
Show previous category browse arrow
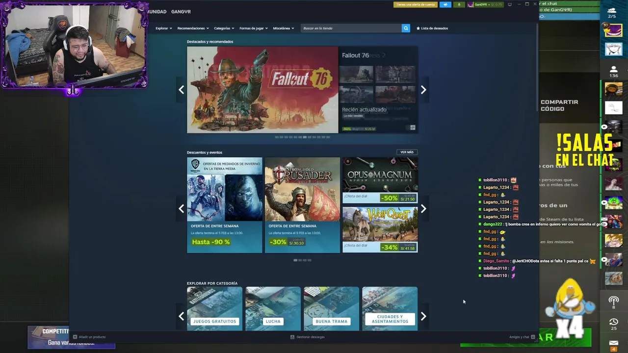point(181,316)
